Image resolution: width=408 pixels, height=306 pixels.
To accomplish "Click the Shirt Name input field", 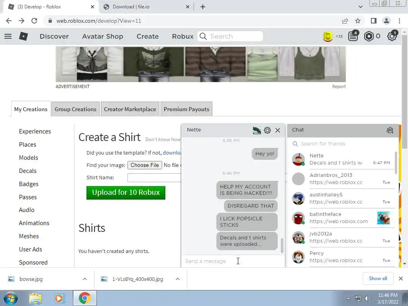I will click(x=154, y=178).
